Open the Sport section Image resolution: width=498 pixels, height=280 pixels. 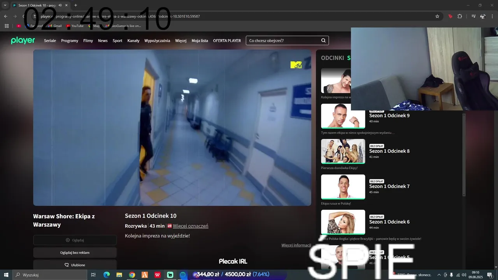pyautogui.click(x=117, y=40)
